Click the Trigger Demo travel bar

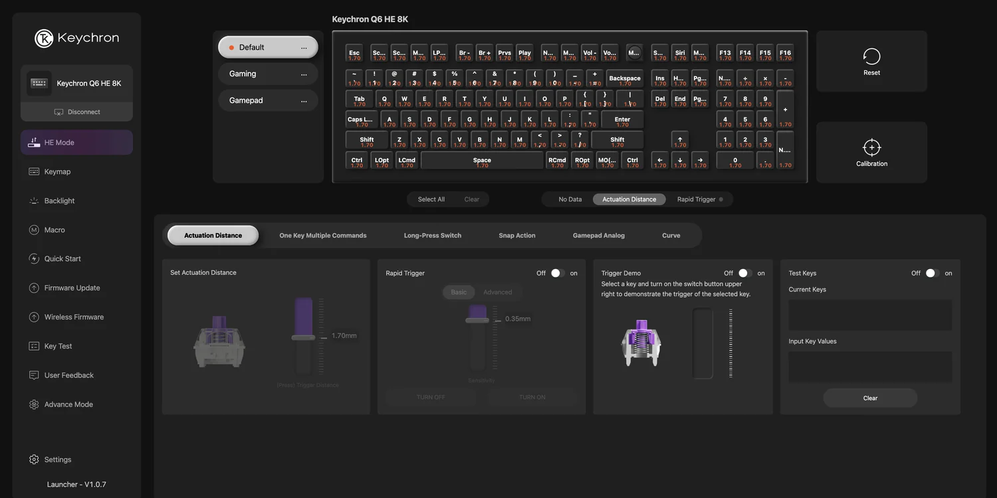[703, 343]
